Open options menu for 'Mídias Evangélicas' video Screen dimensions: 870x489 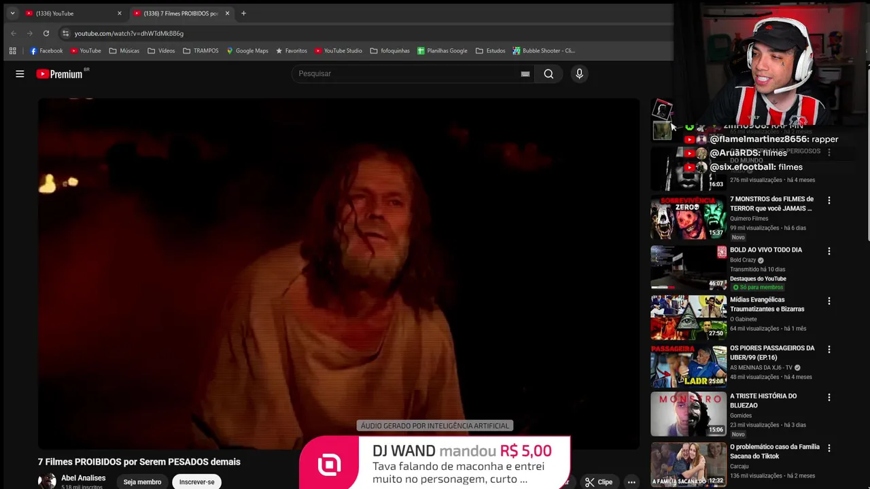click(x=829, y=301)
